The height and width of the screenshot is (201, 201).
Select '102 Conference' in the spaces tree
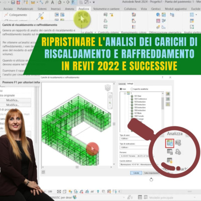(140, 99)
